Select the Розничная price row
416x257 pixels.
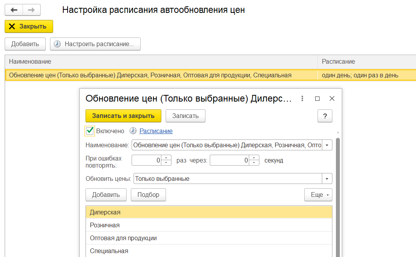coord(105,225)
